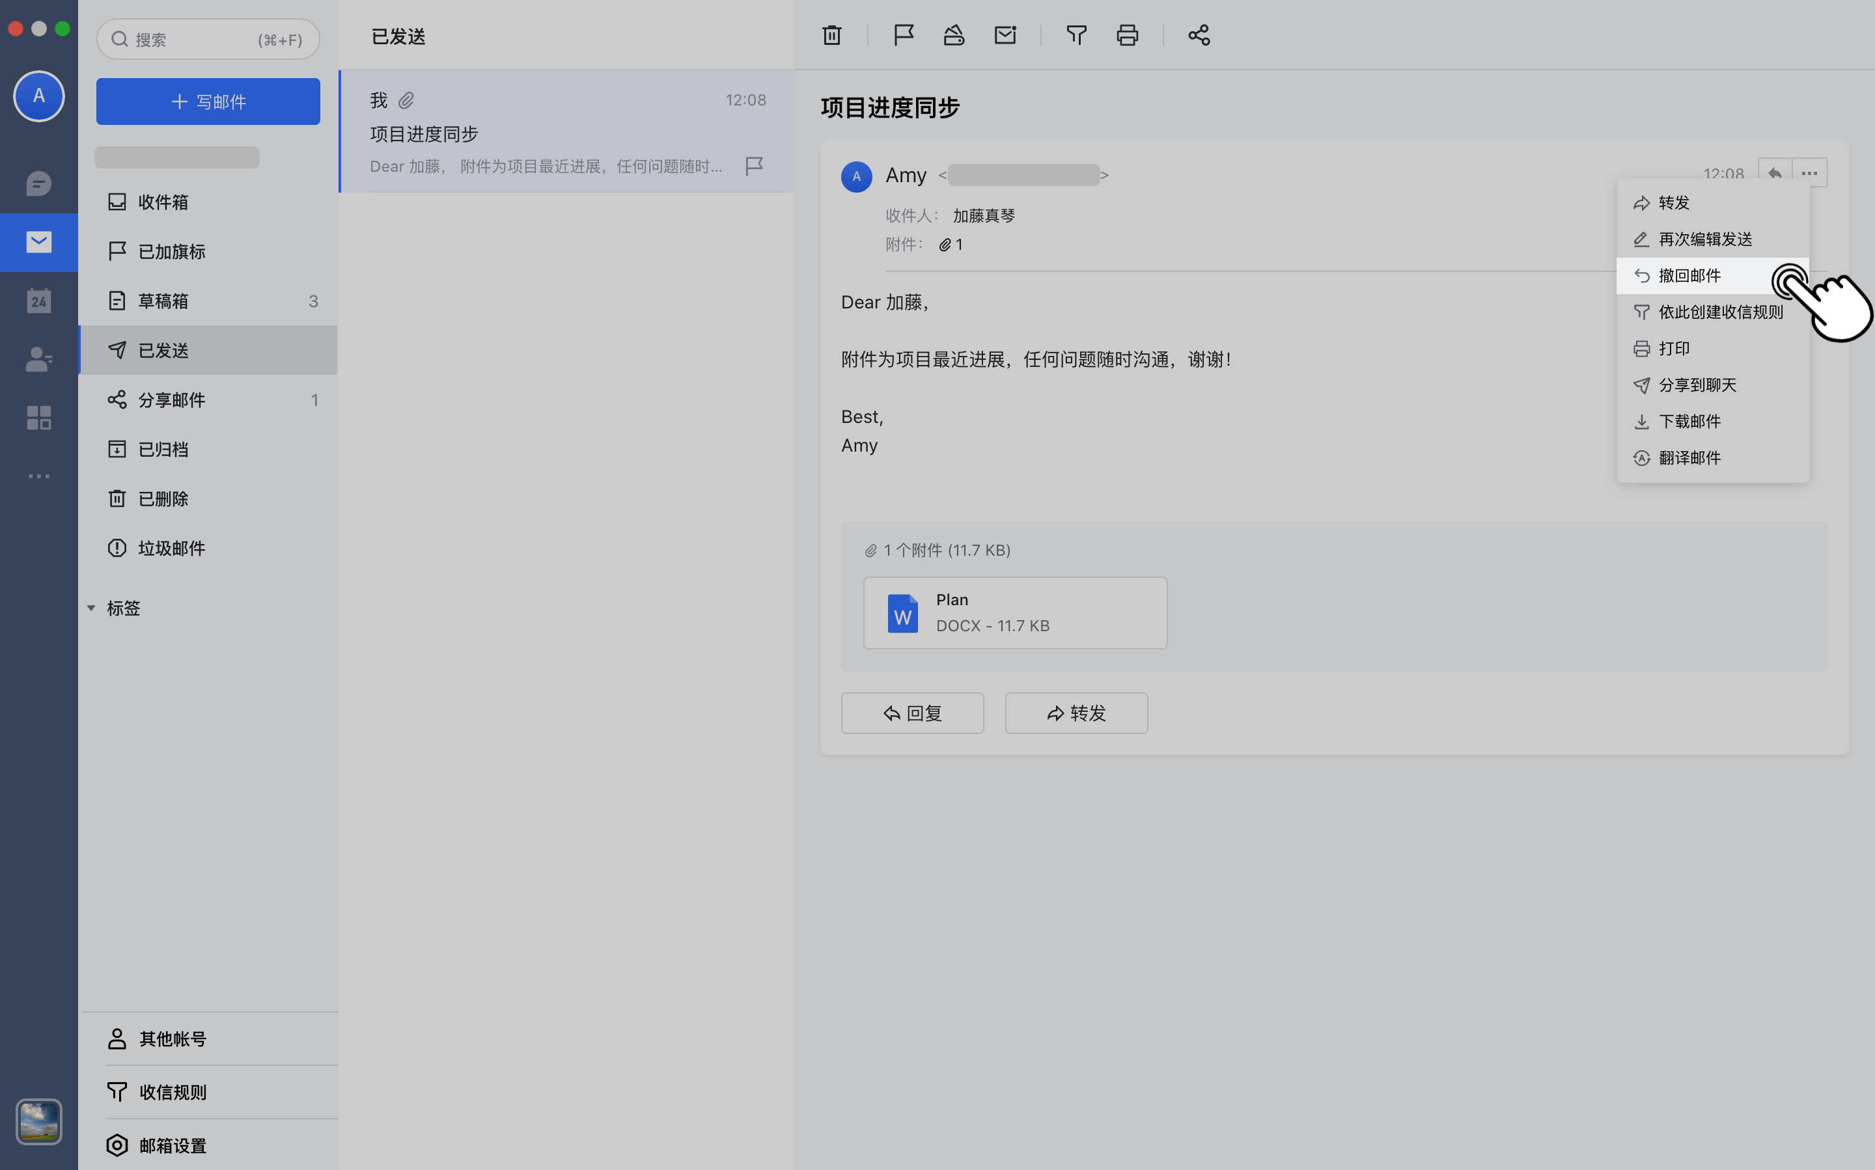Delete the email using the trash toolbar icon
The height and width of the screenshot is (1170, 1875).
click(x=831, y=35)
